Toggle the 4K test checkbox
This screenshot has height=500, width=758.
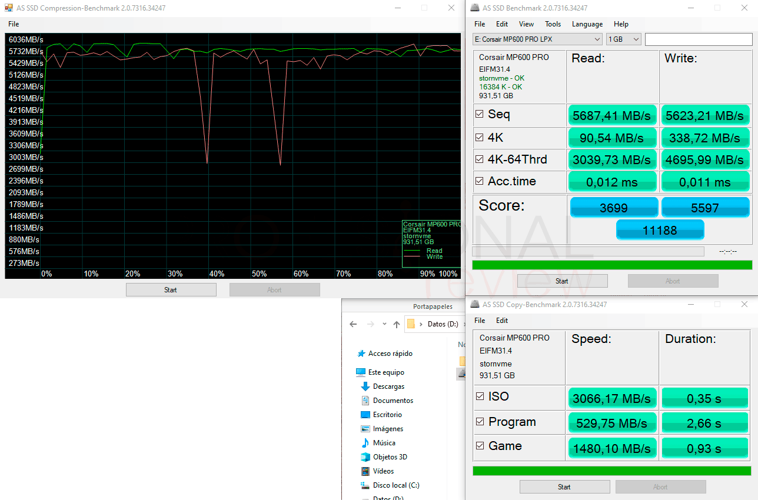point(480,138)
